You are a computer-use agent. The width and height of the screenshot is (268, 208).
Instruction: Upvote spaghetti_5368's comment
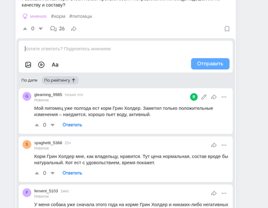[x=37, y=173]
